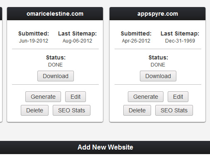Select the omaricelestine.com card header
The image size is (210, 157).
(x=55, y=14)
